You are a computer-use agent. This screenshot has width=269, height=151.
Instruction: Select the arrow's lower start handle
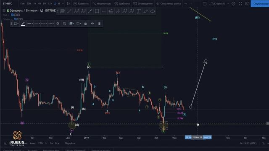click(190, 107)
